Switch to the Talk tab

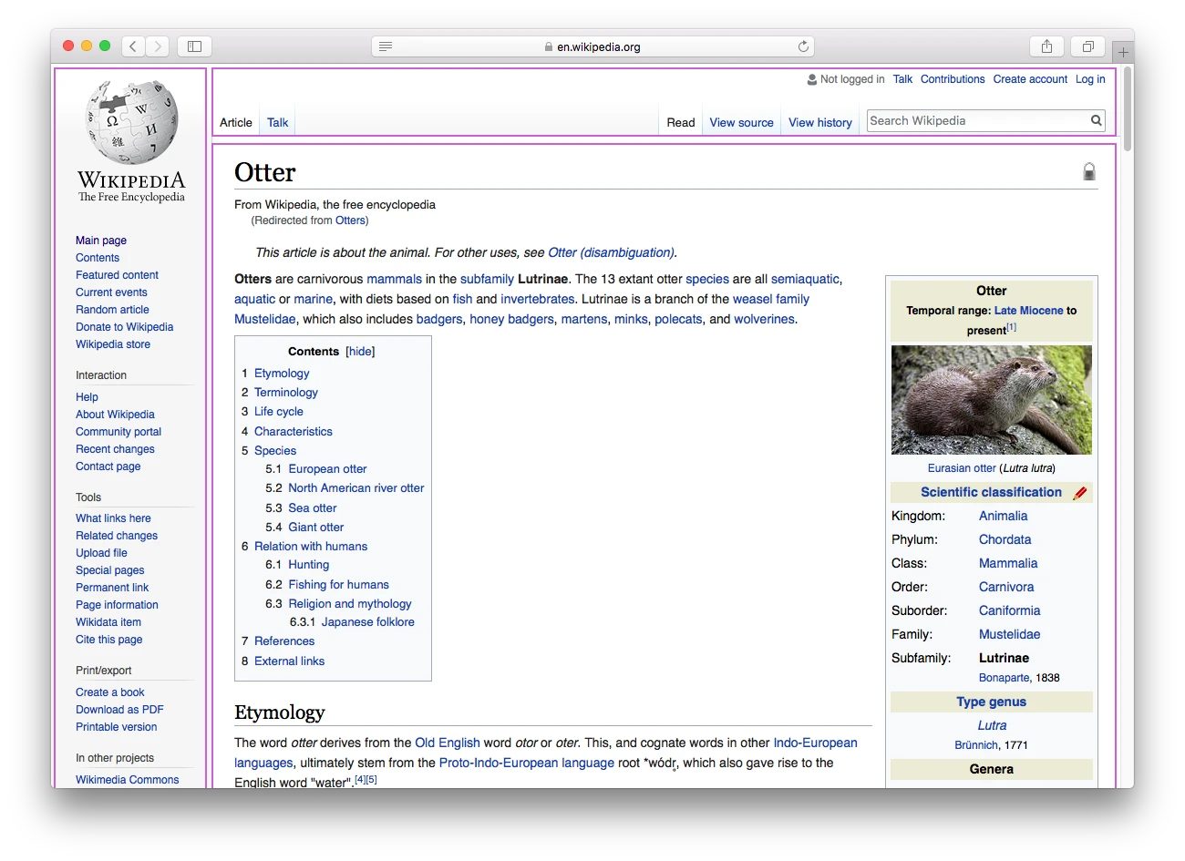tap(276, 121)
